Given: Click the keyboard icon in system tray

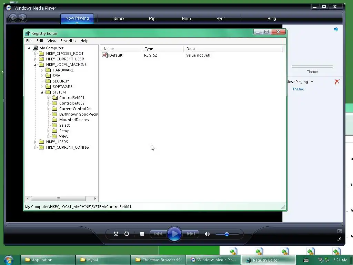Looking at the screenshot, I should [306, 260].
